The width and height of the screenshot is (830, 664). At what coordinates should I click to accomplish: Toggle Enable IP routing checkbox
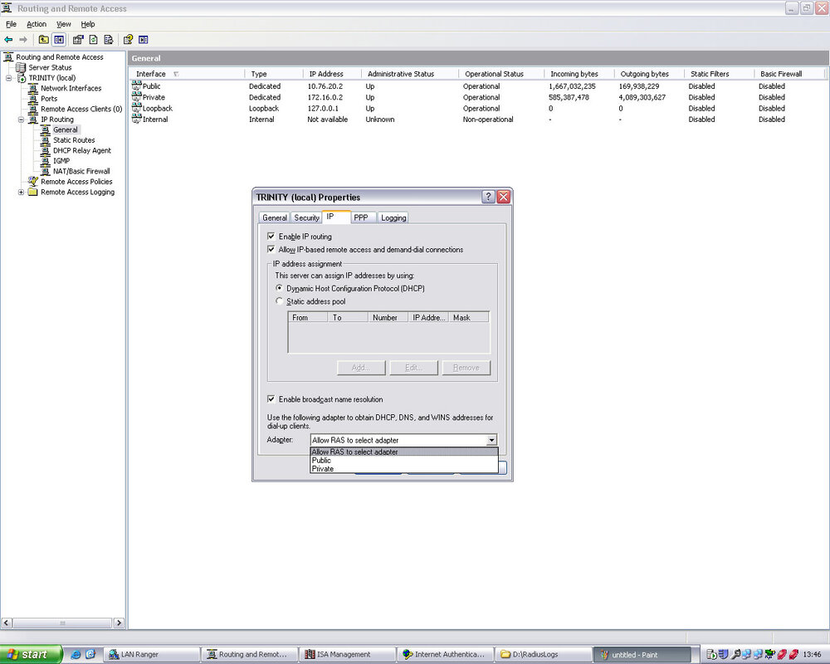coord(271,237)
